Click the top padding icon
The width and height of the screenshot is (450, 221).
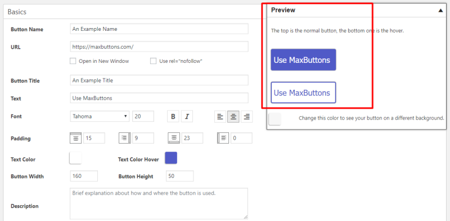click(76, 139)
